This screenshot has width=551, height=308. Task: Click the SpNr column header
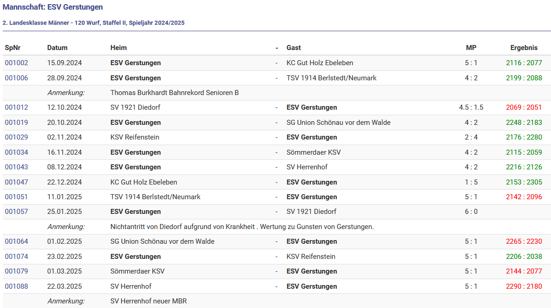click(12, 48)
